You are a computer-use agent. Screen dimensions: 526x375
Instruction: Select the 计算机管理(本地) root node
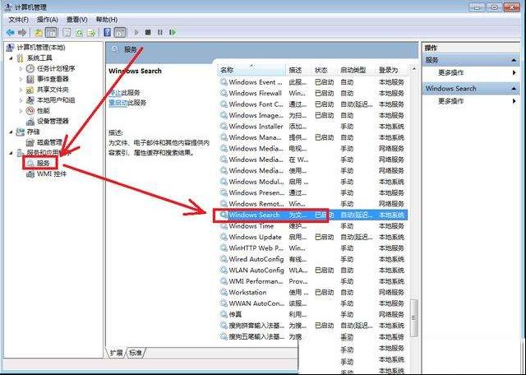click(41, 48)
